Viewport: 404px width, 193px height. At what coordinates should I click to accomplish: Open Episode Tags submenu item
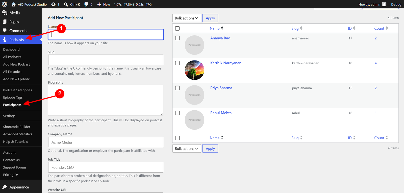pyautogui.click(x=13, y=98)
